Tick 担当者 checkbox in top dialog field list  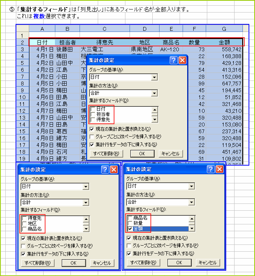(93, 114)
